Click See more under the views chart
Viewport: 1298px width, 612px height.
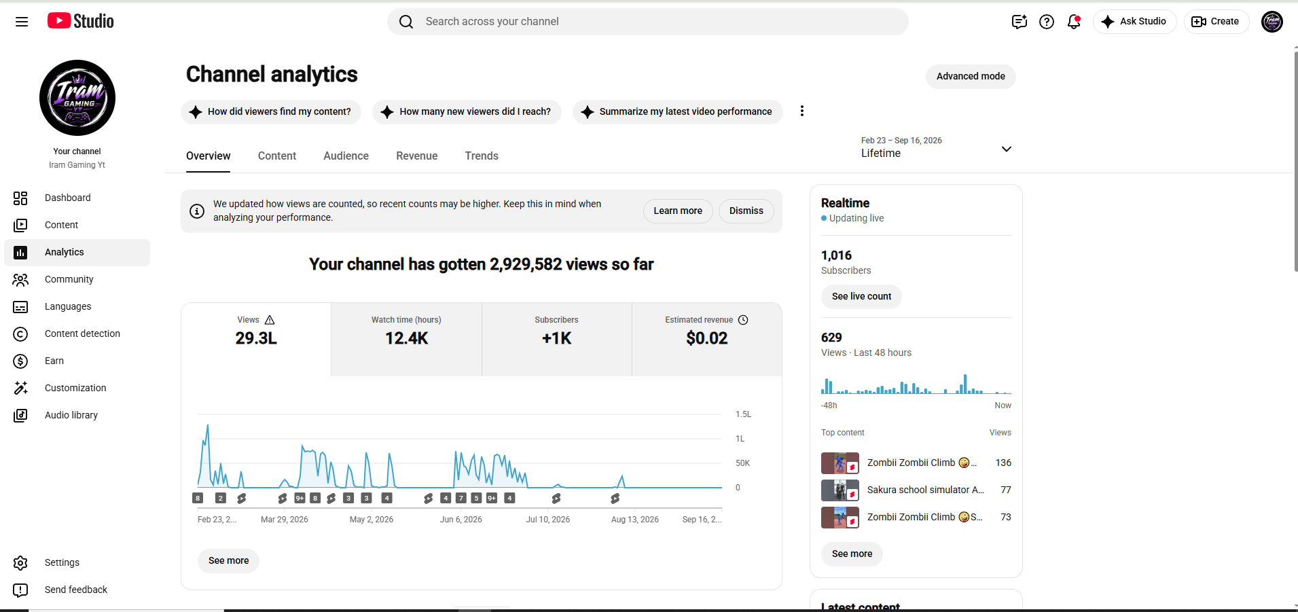pos(228,560)
